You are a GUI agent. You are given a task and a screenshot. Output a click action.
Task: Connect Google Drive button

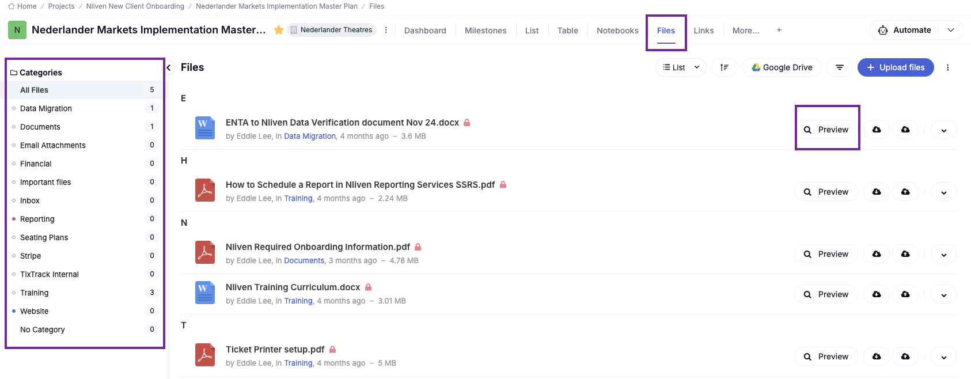(782, 67)
